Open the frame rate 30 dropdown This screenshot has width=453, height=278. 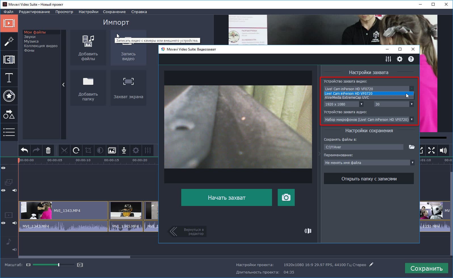pyautogui.click(x=394, y=104)
